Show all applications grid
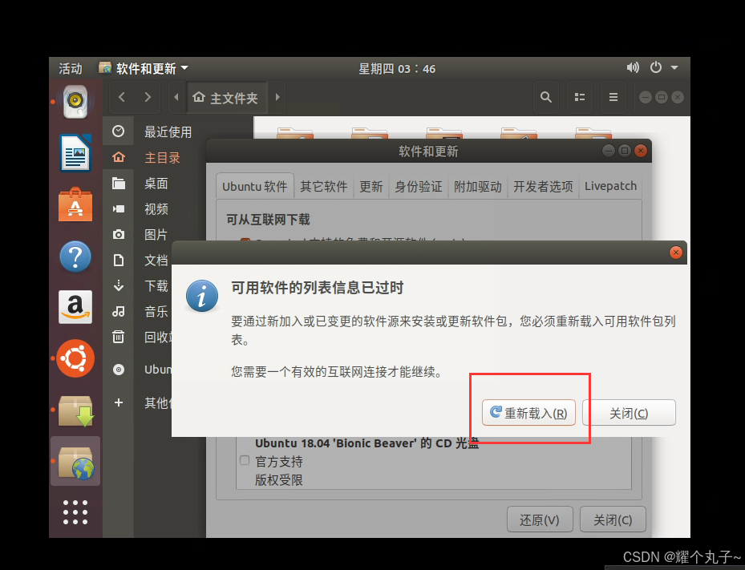 point(75,512)
